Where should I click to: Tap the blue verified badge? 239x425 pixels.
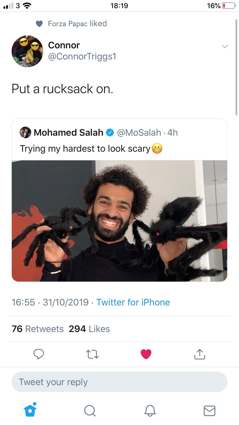110,132
